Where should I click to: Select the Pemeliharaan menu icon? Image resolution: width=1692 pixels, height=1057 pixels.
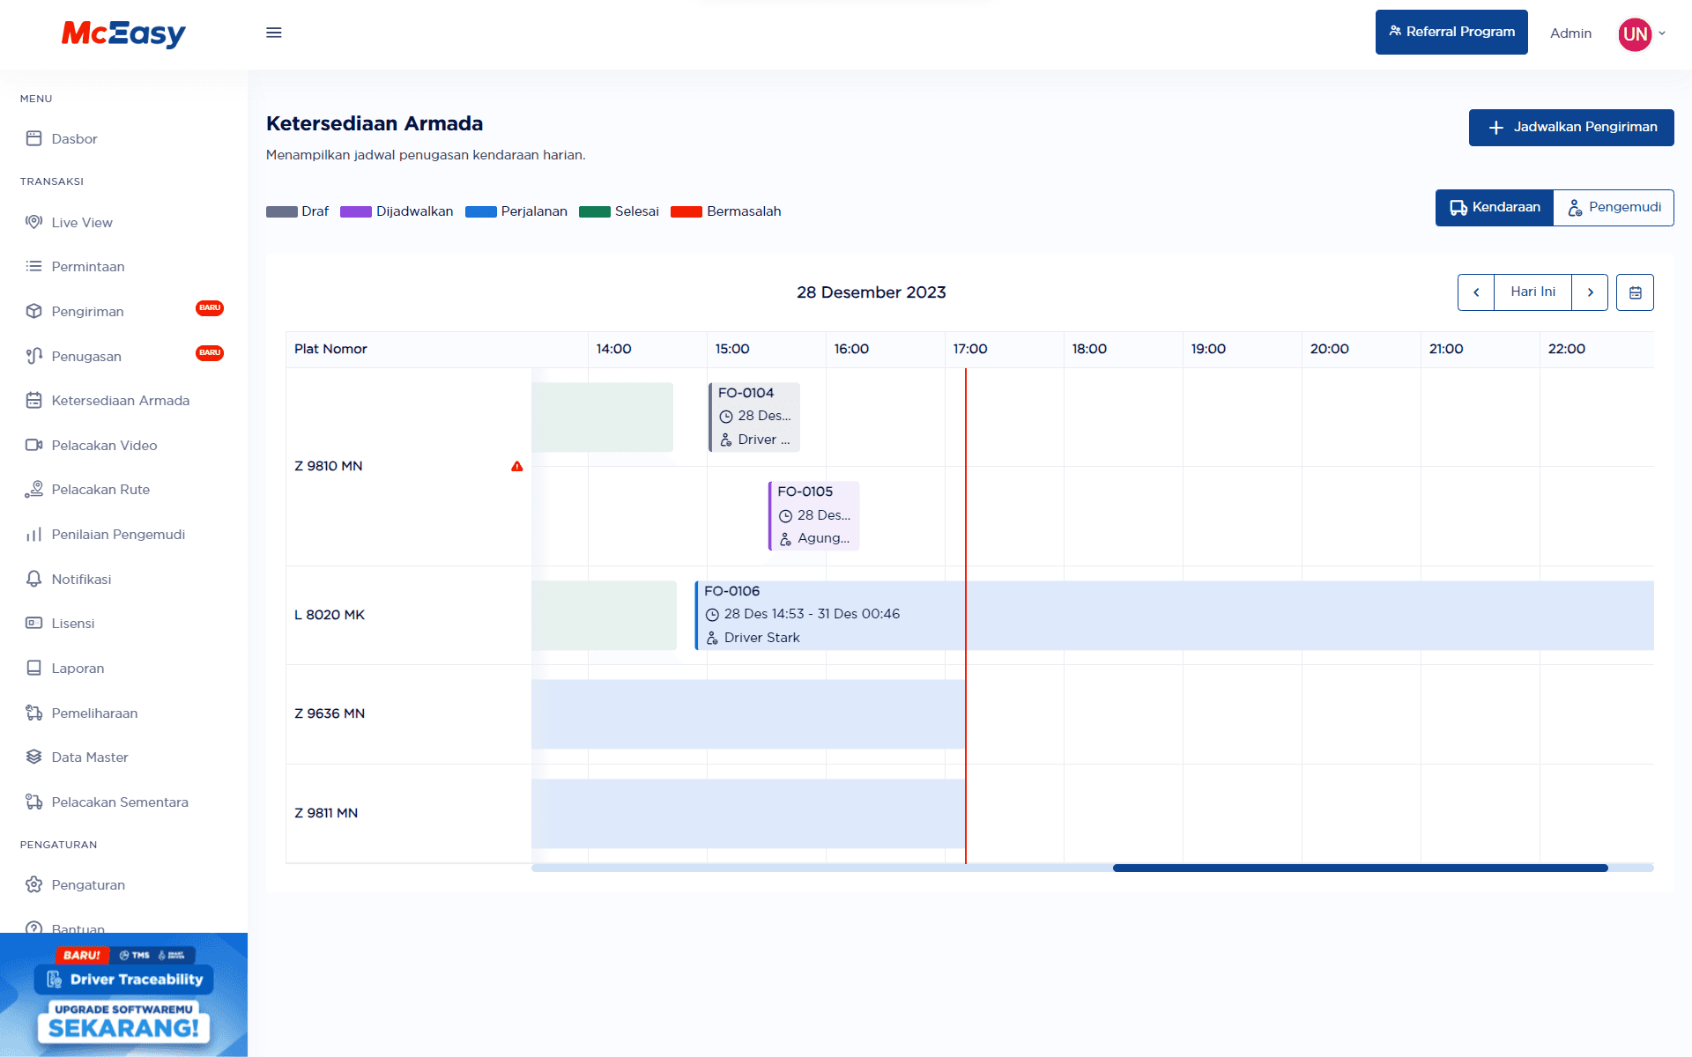coord(33,713)
